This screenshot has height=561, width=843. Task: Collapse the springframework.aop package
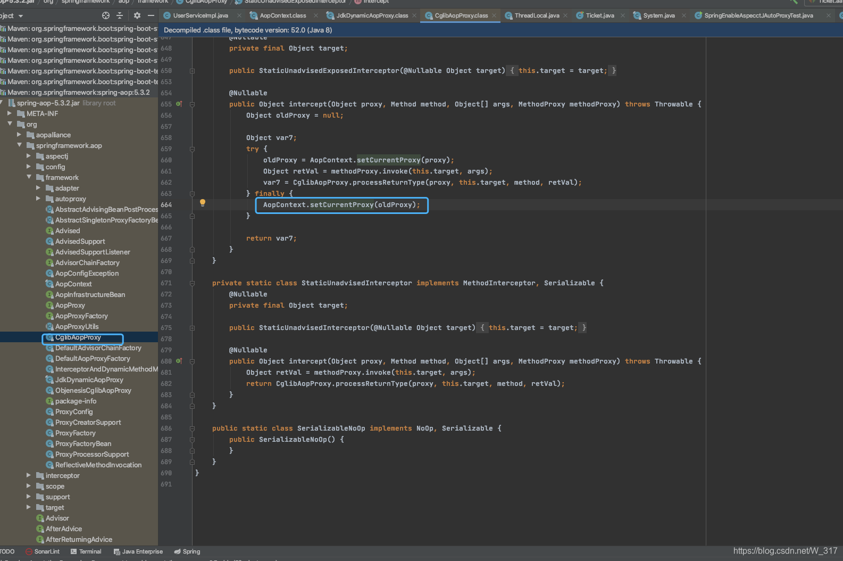tap(19, 145)
